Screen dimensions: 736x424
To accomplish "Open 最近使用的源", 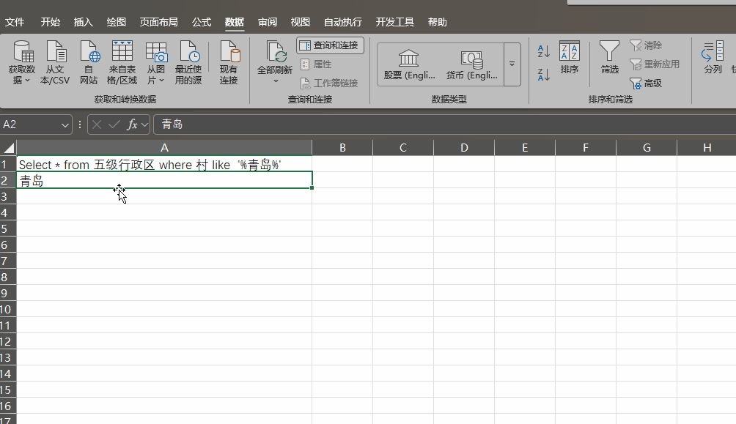I will 188,62.
